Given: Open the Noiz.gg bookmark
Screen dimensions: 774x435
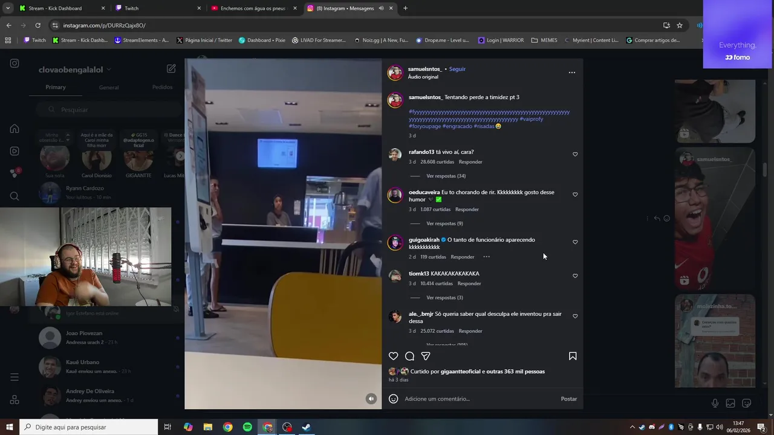Looking at the screenshot, I should click(381, 40).
